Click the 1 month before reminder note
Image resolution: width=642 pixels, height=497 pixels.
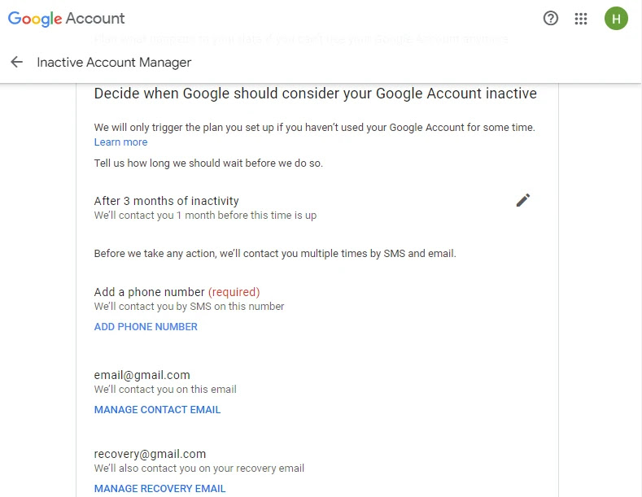(x=205, y=216)
